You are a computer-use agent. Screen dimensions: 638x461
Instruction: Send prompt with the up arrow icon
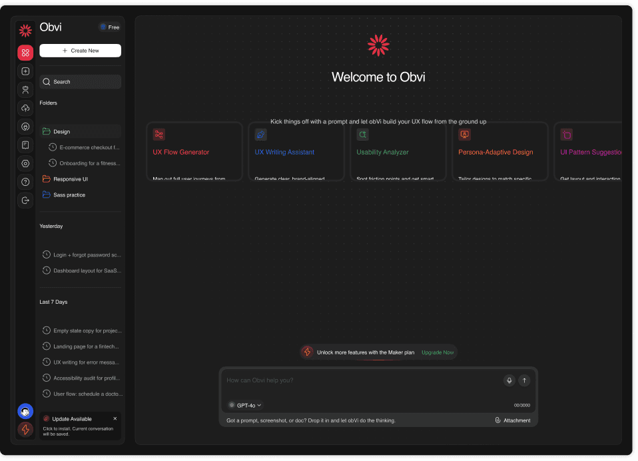pos(525,381)
